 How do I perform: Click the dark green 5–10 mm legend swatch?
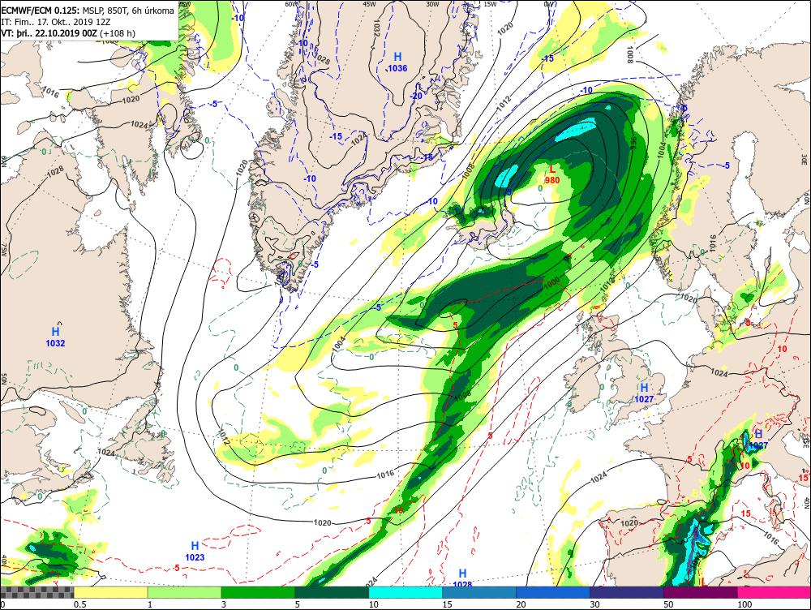[332, 592]
